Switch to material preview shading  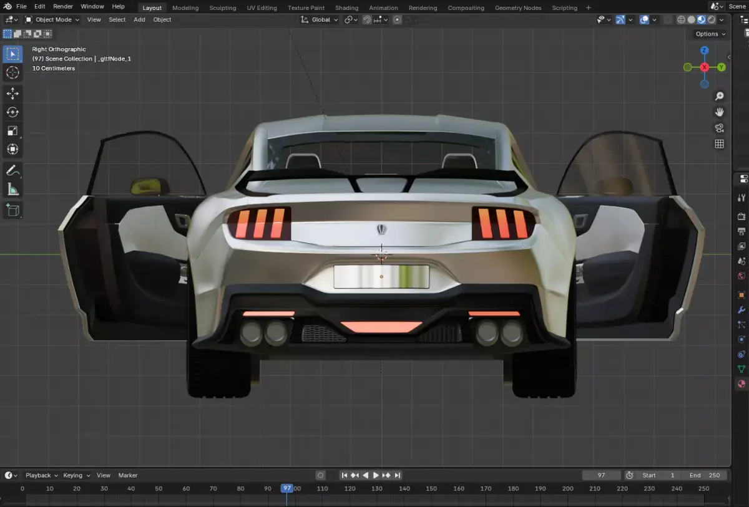click(701, 19)
